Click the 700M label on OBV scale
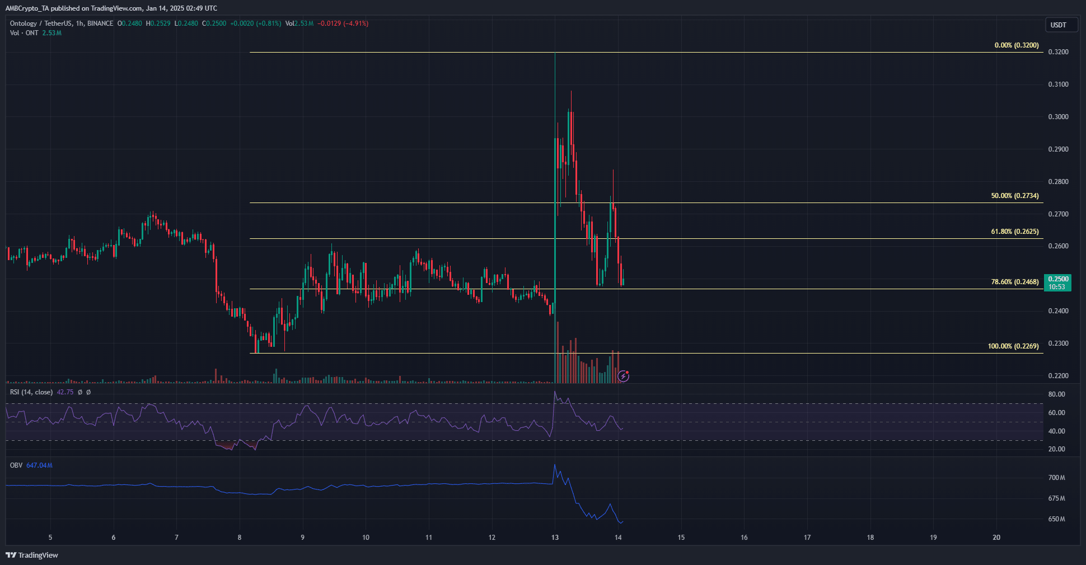 [1056, 478]
